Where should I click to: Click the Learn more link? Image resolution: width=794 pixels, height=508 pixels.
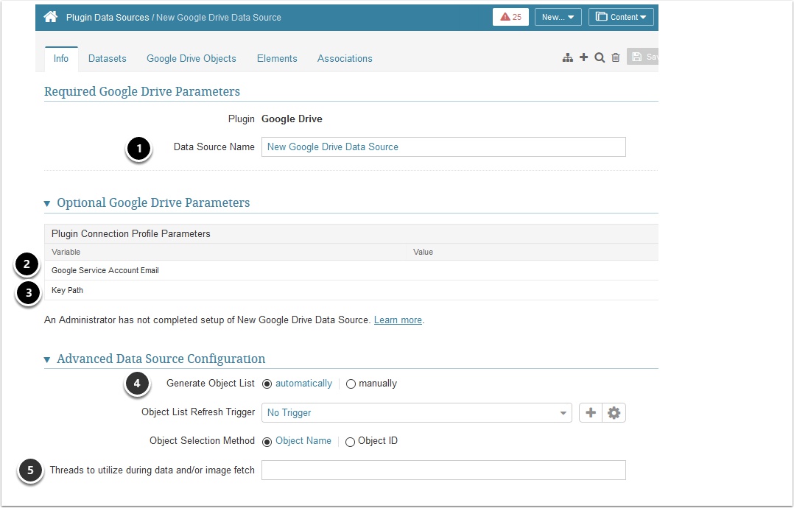(398, 320)
